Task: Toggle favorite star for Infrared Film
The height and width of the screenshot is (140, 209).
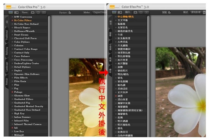Action: tap(12, 121)
